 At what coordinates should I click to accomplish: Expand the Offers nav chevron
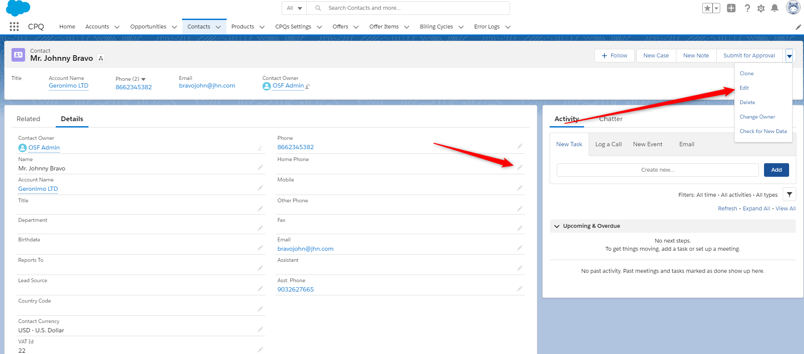coord(356,27)
